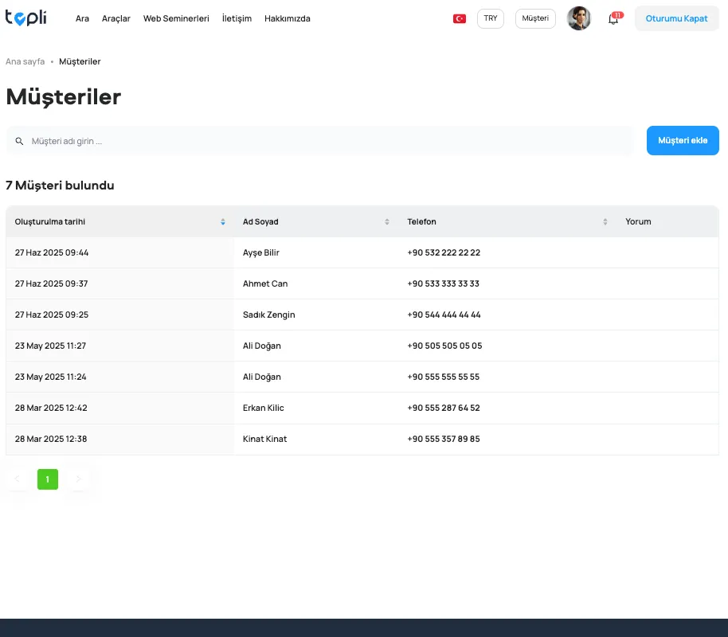Select customer Erkan Kilic
The height and width of the screenshot is (637, 728).
264,408
